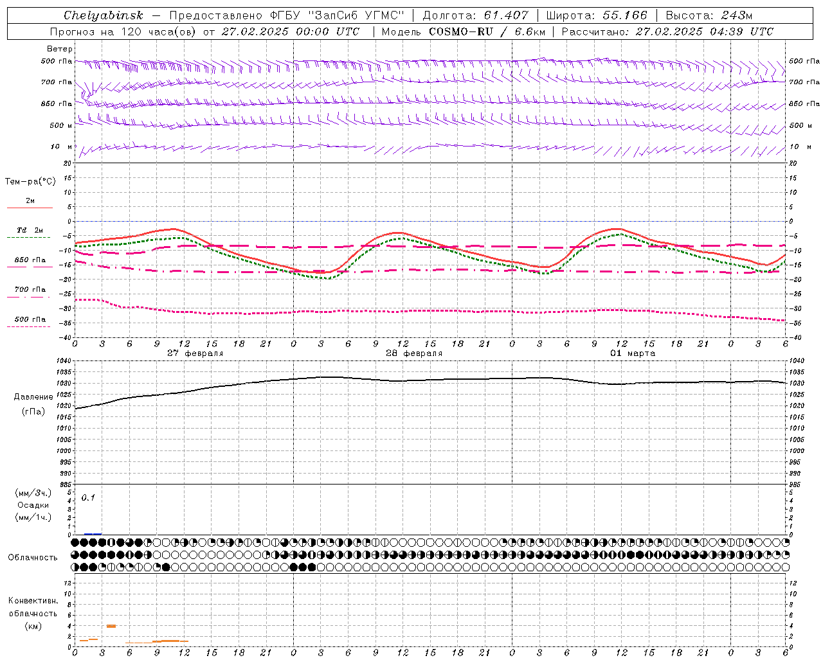Click the "Тем-ра(°C)" temperature label
The width and height of the screenshot is (823, 658).
click(30, 182)
